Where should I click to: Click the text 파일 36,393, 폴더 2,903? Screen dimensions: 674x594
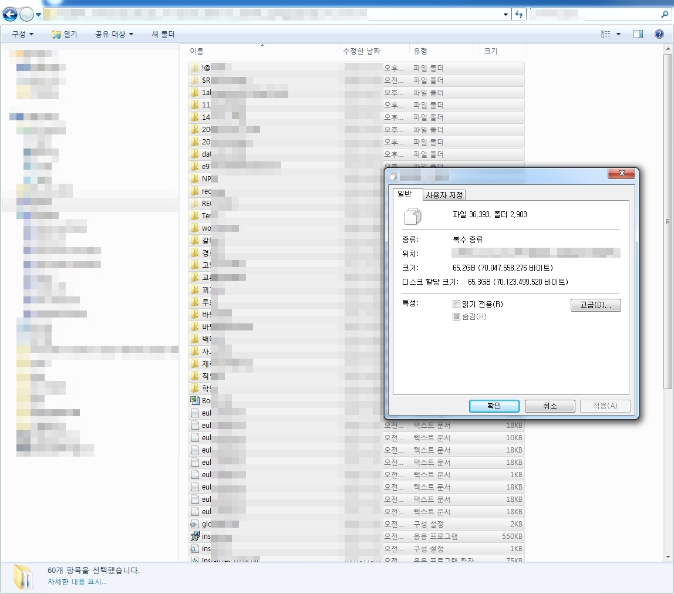tap(490, 214)
